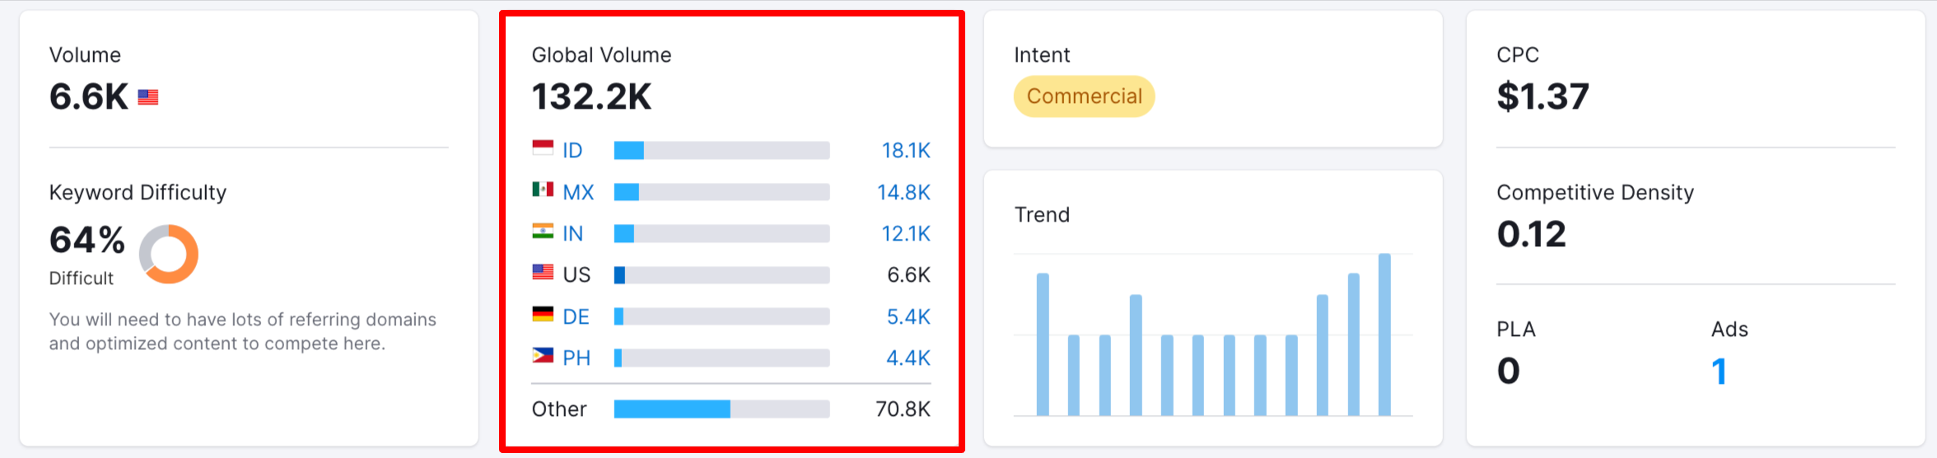Screen dimensions: 1937x458
Task: Click the Commercial intent badge
Action: (1084, 96)
